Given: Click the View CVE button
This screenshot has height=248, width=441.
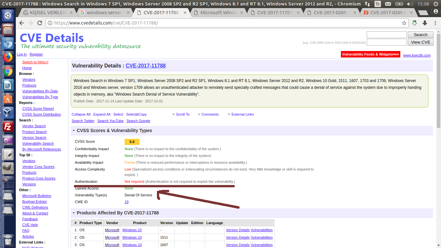Looking at the screenshot, I should pyautogui.click(x=421, y=42).
